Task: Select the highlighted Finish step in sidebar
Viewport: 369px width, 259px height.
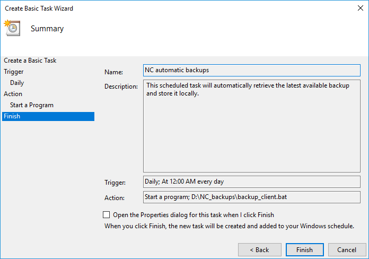Action: click(48, 116)
